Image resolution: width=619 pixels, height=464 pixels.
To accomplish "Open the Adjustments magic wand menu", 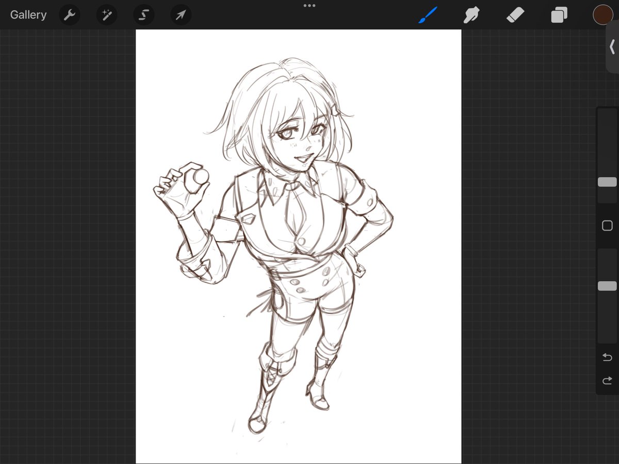I will point(107,15).
